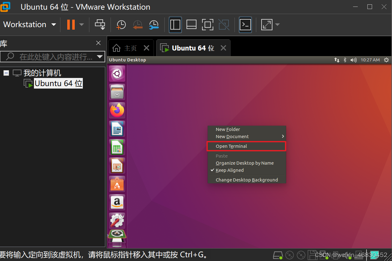Toggle the thumbnail bar view button
This screenshot has height=261, width=392.
191,24
